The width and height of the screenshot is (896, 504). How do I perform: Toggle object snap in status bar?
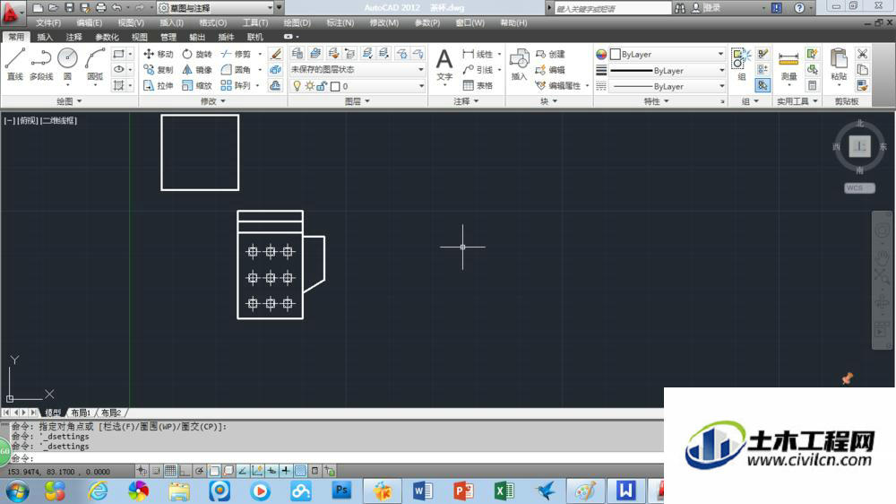pos(214,471)
